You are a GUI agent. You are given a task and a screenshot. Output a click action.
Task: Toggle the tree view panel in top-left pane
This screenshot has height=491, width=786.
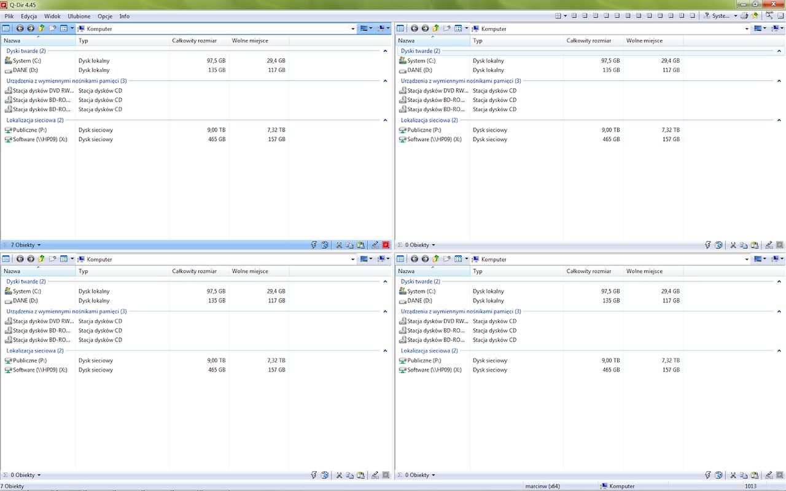tap(6, 28)
